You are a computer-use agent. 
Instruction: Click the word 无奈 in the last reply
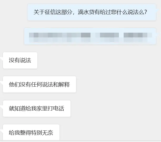click(x=48, y=133)
